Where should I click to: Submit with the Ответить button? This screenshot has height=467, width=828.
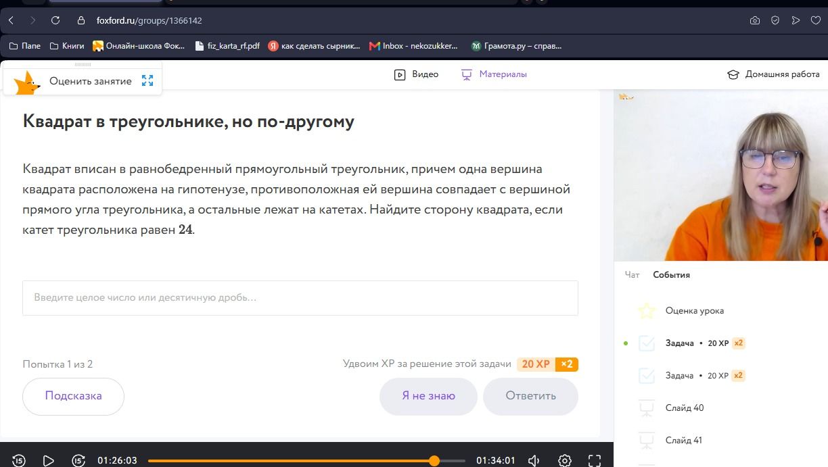tap(530, 396)
